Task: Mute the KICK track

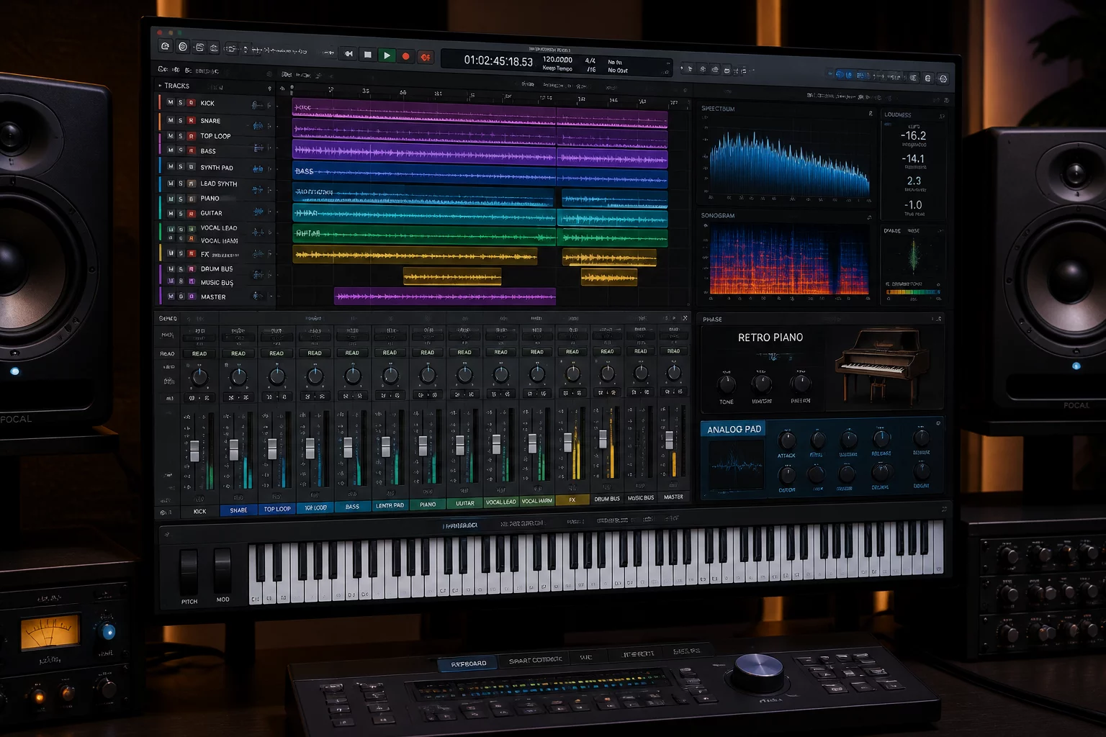Action: pos(170,103)
